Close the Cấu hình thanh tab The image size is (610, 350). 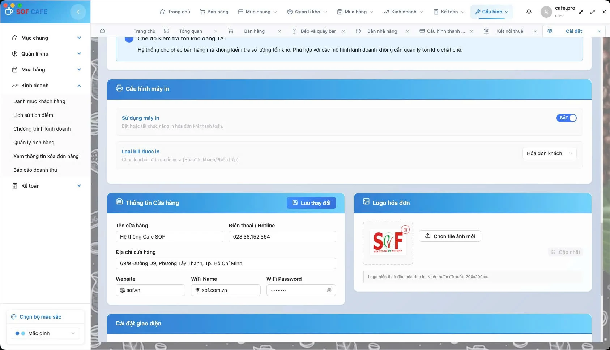(472, 31)
